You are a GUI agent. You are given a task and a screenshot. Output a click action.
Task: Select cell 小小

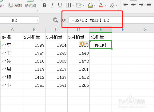coord(12,85)
